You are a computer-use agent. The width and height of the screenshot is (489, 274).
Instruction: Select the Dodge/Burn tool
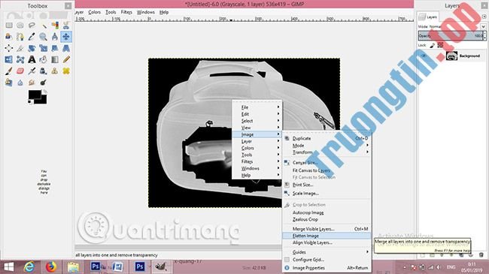[x=44, y=83]
